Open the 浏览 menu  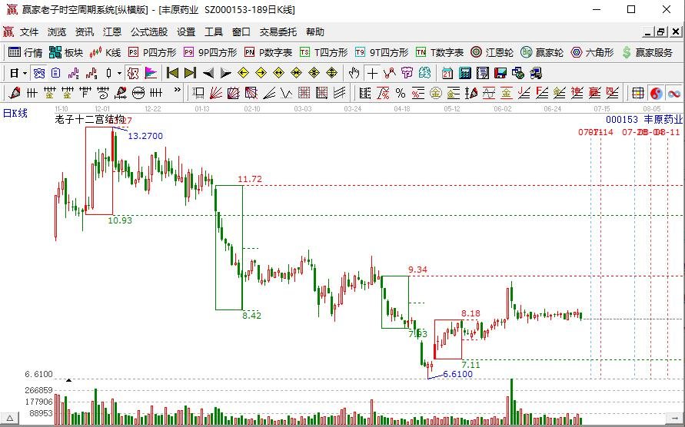coord(57,32)
